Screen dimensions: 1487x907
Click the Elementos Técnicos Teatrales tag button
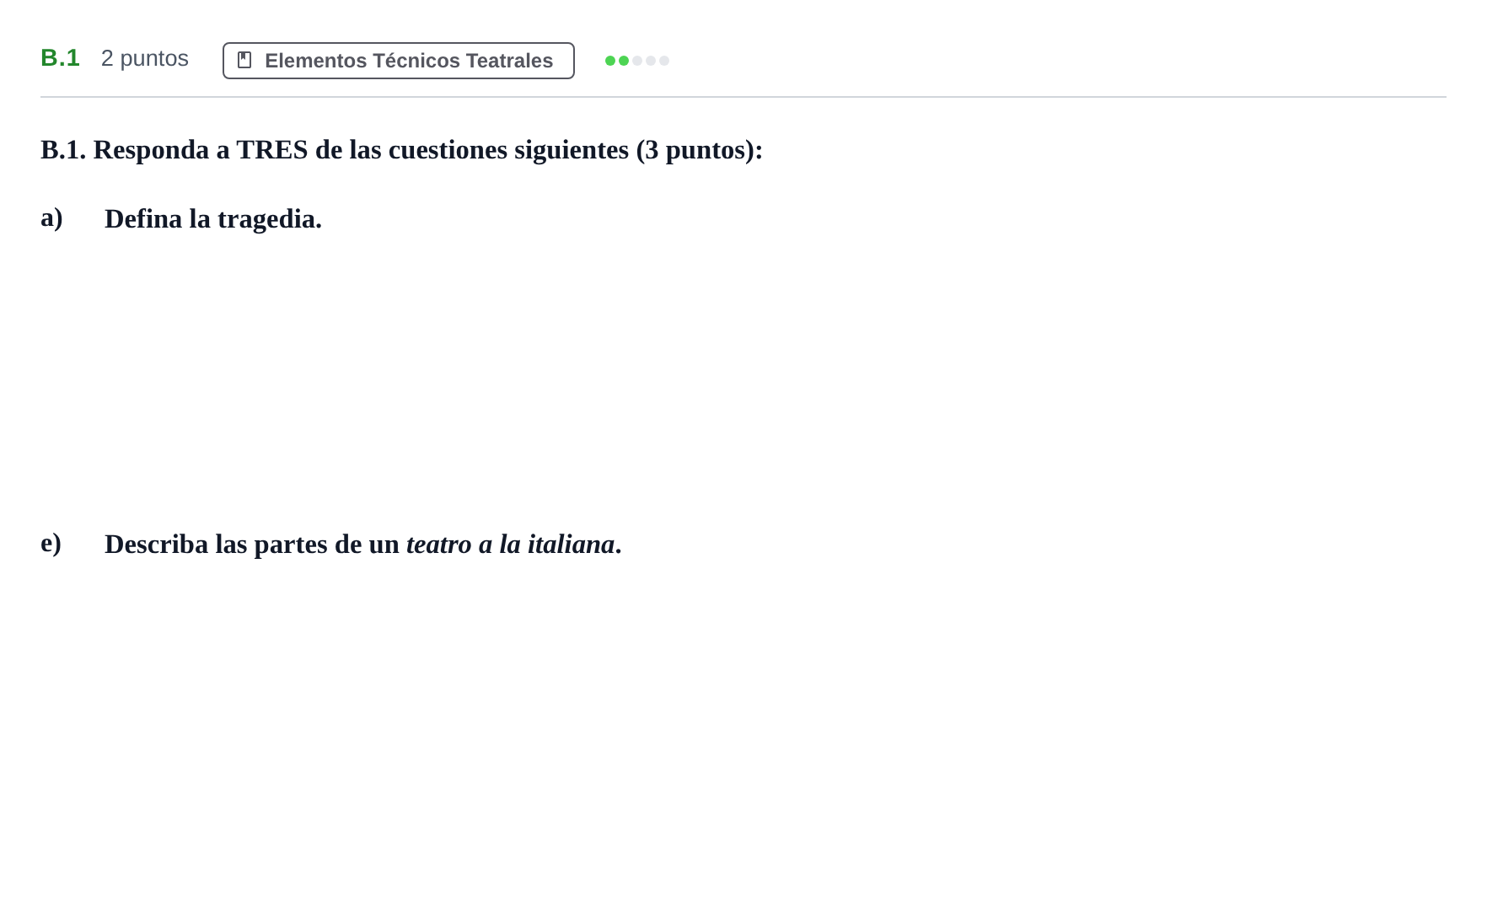coord(399,61)
